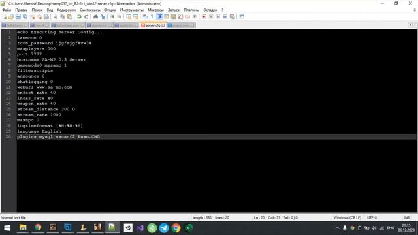
Task: Toggle synchronized horizontal scrolling icon
Action: coord(136,16)
